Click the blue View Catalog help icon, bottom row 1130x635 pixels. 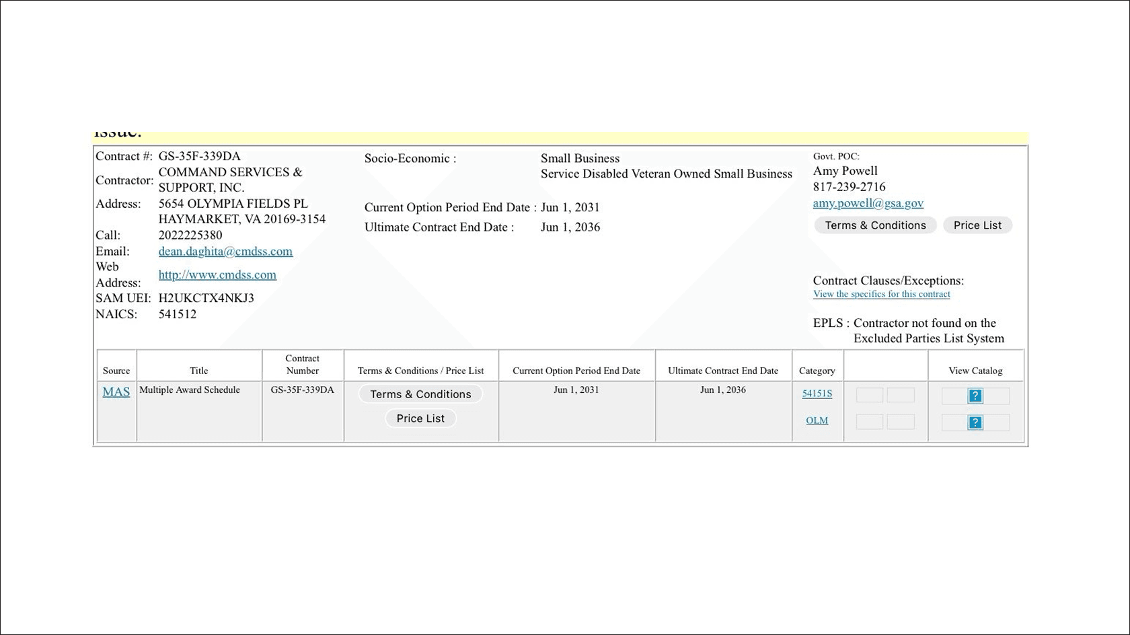[x=975, y=422]
